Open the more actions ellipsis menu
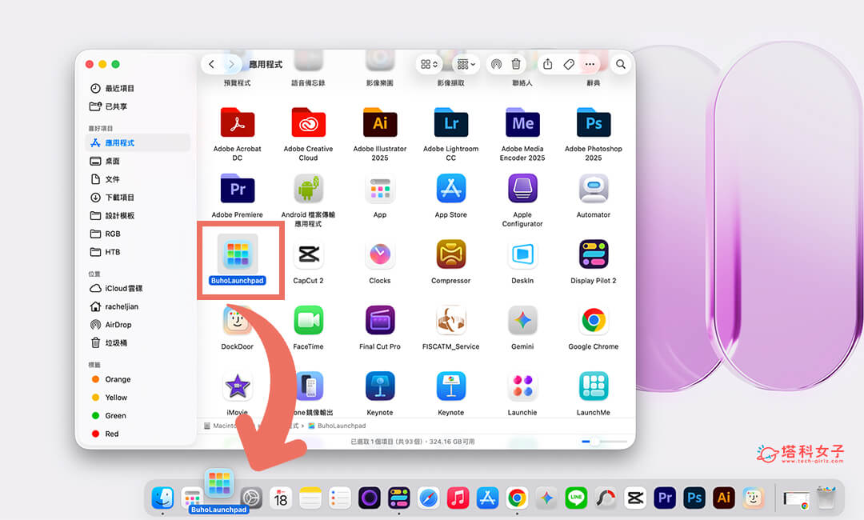This screenshot has width=864, height=520. tap(590, 65)
